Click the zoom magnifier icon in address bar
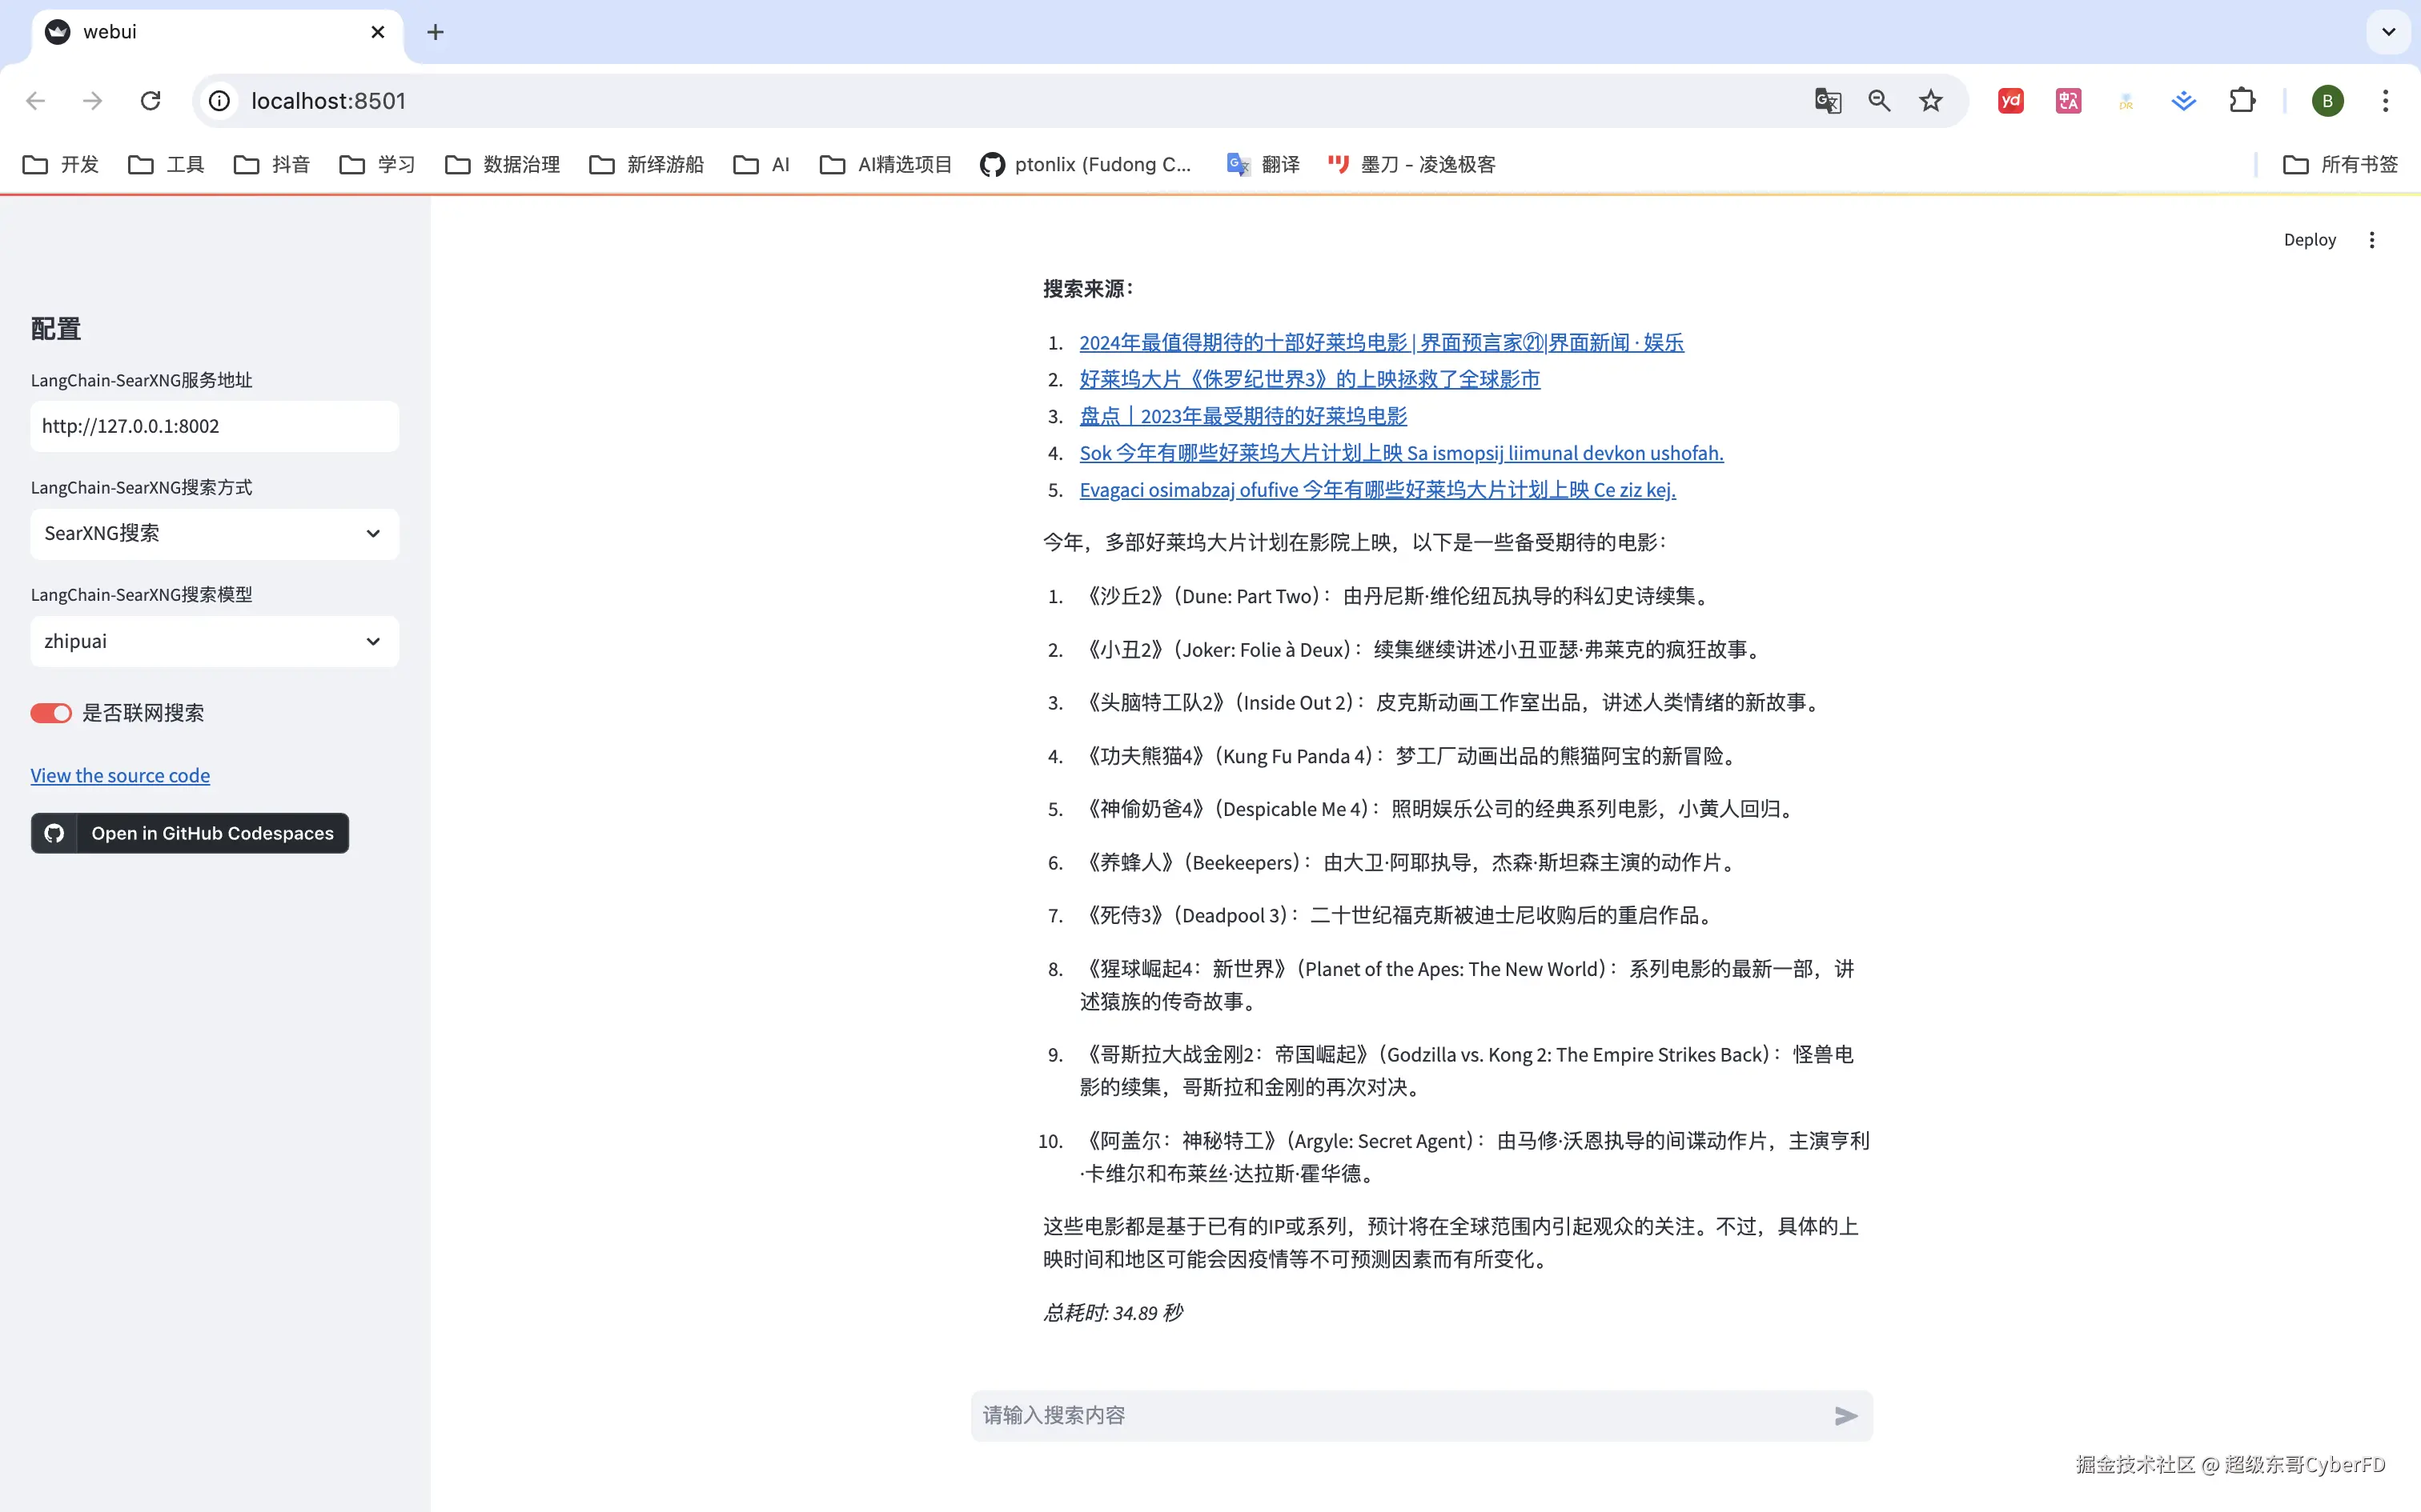 click(x=1879, y=101)
